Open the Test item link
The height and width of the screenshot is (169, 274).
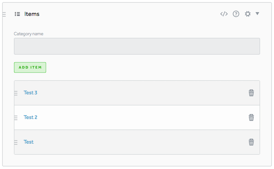pos(29,142)
